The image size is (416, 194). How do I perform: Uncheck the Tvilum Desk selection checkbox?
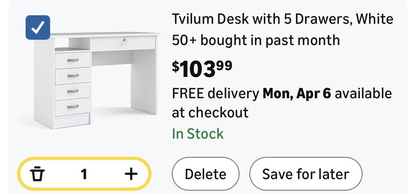pos(38,28)
